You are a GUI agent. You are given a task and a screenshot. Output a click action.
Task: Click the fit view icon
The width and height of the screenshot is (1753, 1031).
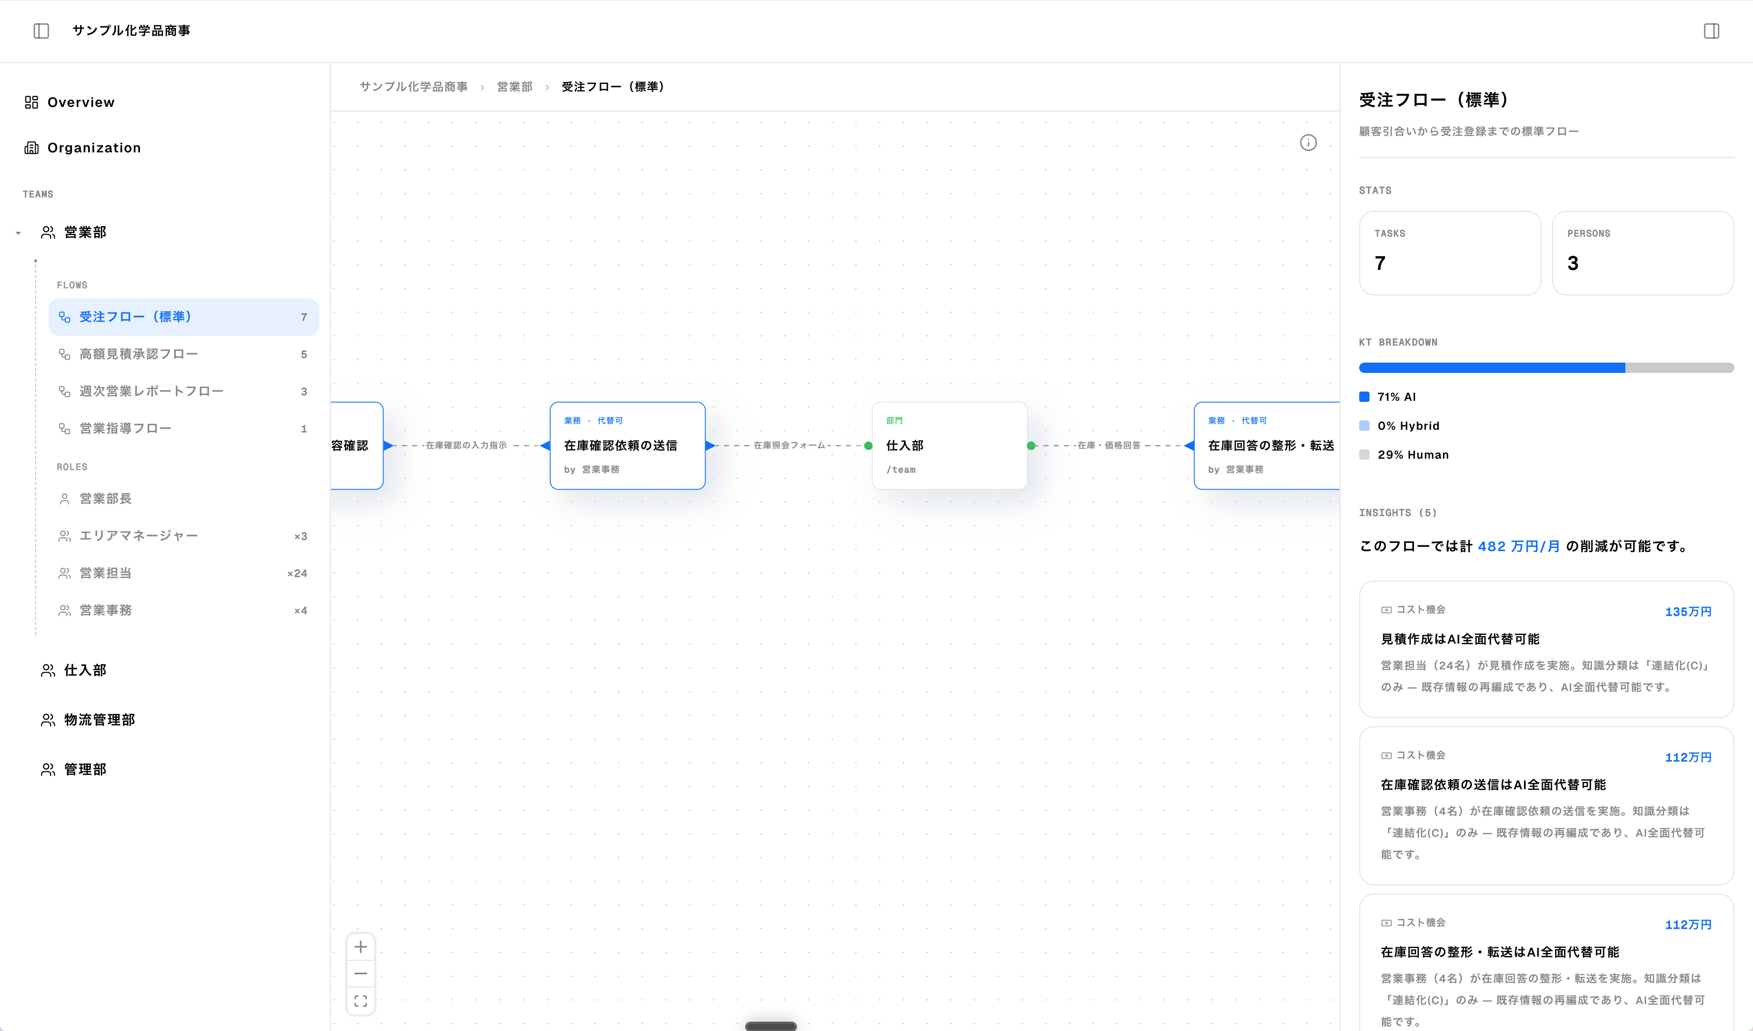click(x=360, y=1001)
